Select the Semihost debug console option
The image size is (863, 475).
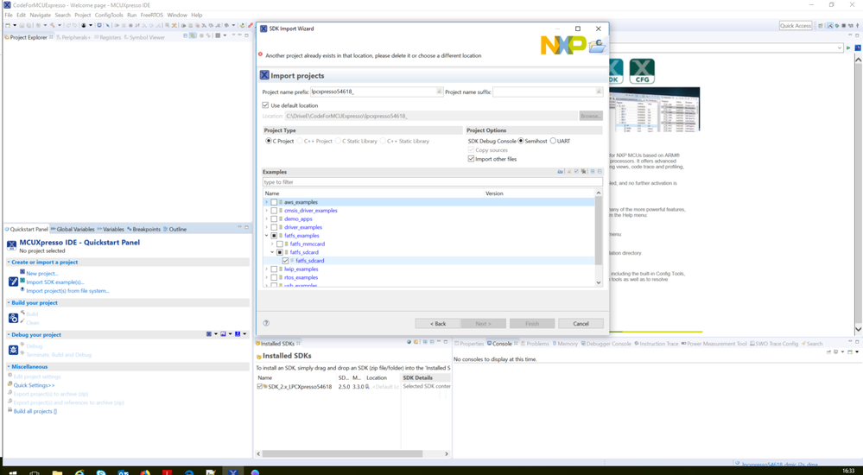(x=521, y=141)
